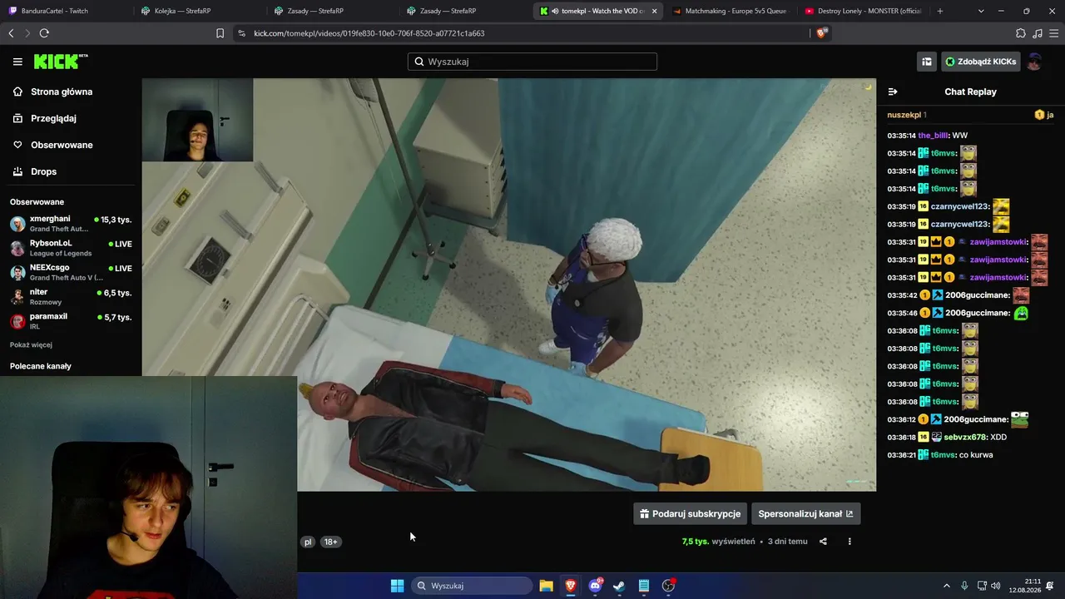Click the Chat Replay heading
Viewport: 1065px width, 599px height.
click(x=970, y=92)
